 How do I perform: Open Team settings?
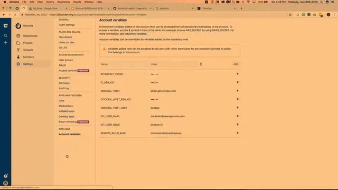coord(67,25)
